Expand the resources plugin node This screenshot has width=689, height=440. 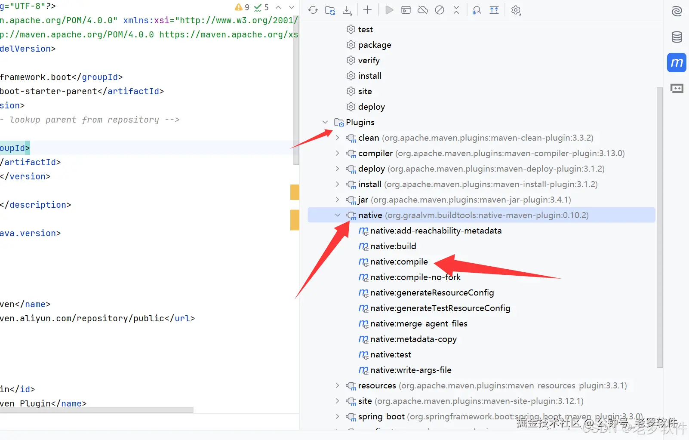(338, 385)
